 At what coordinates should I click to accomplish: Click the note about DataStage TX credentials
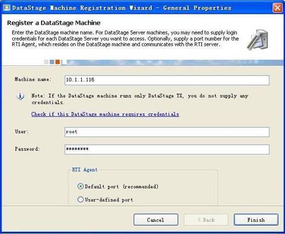pyautogui.click(x=140, y=99)
